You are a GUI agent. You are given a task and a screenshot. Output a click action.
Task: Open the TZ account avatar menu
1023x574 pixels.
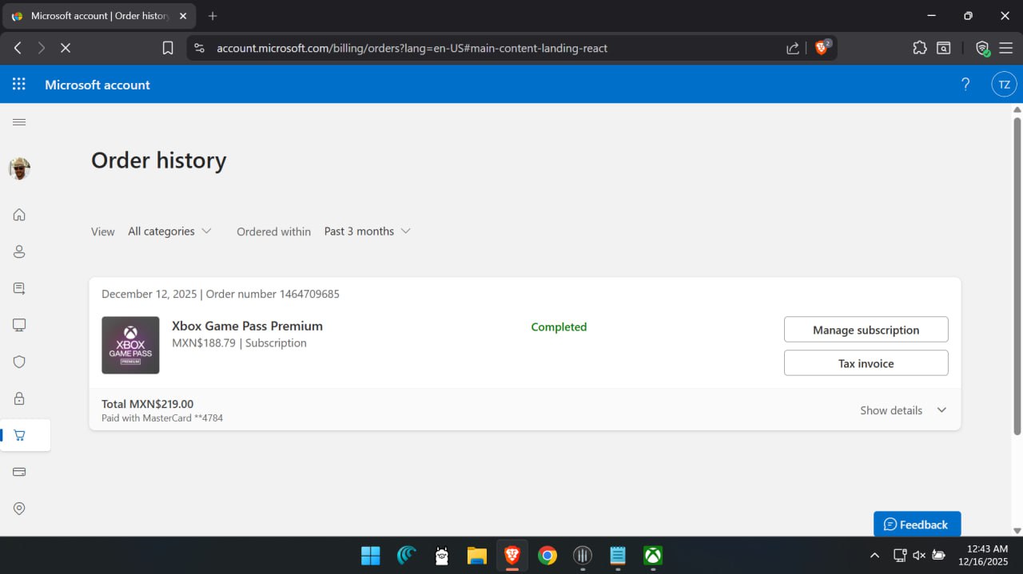pyautogui.click(x=1004, y=85)
